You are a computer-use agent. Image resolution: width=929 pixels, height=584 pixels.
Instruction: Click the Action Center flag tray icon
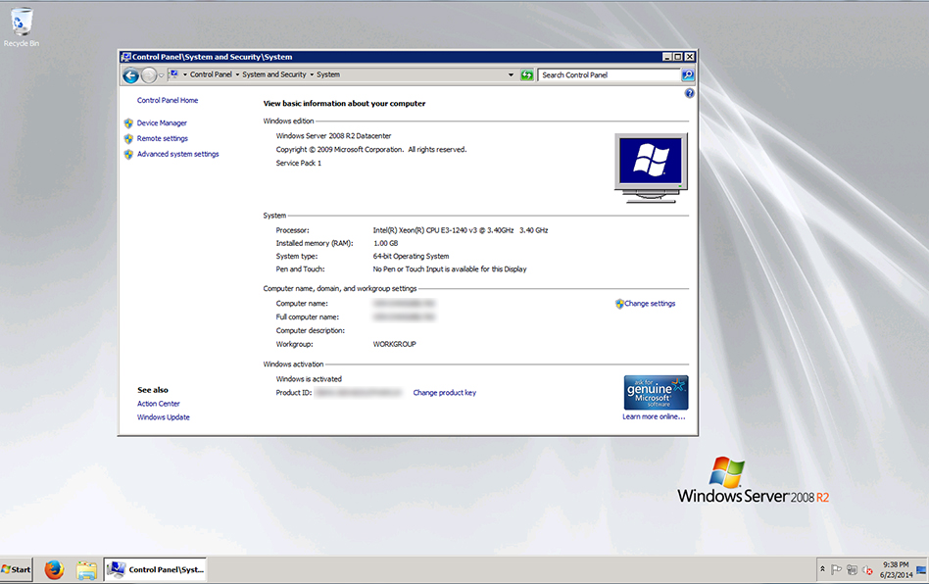pos(836,569)
